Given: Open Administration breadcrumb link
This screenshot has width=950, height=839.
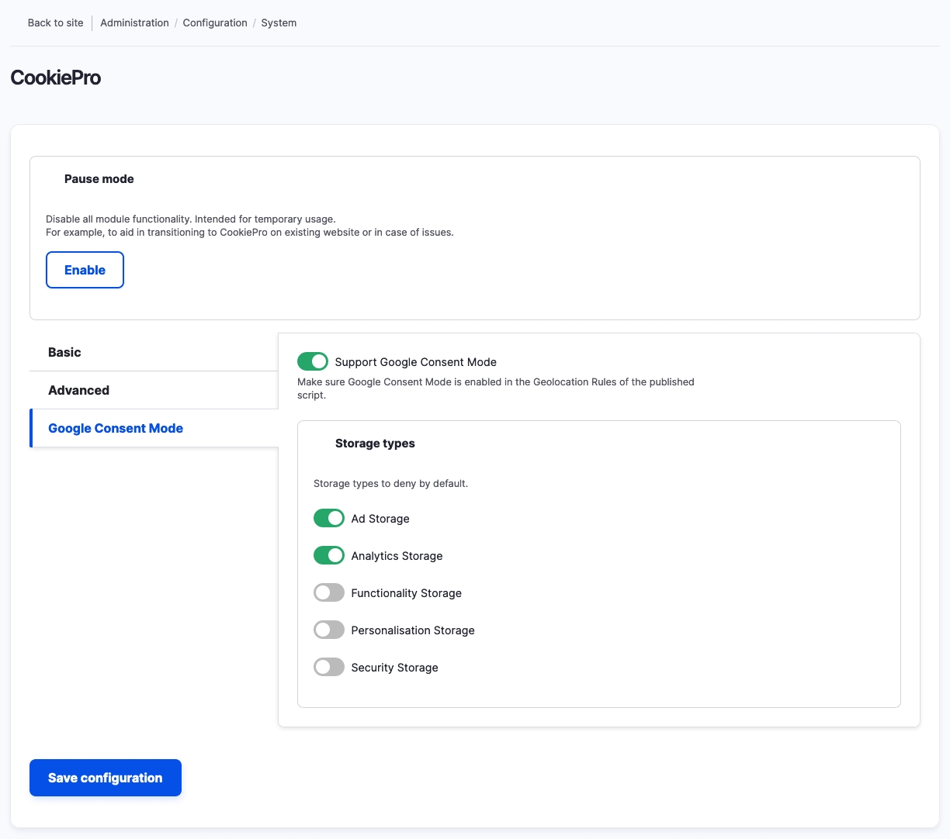Looking at the screenshot, I should point(134,22).
